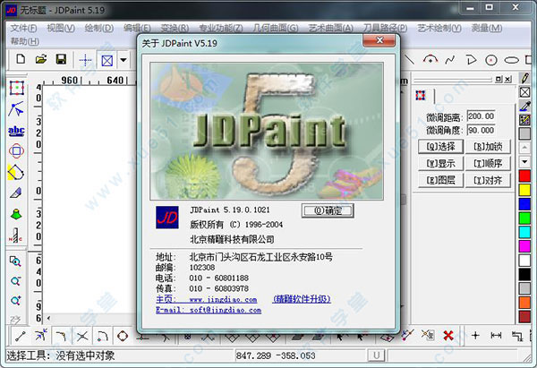Edit the 微调角度 field showing 90.000
537x368 pixels.
tap(482, 130)
